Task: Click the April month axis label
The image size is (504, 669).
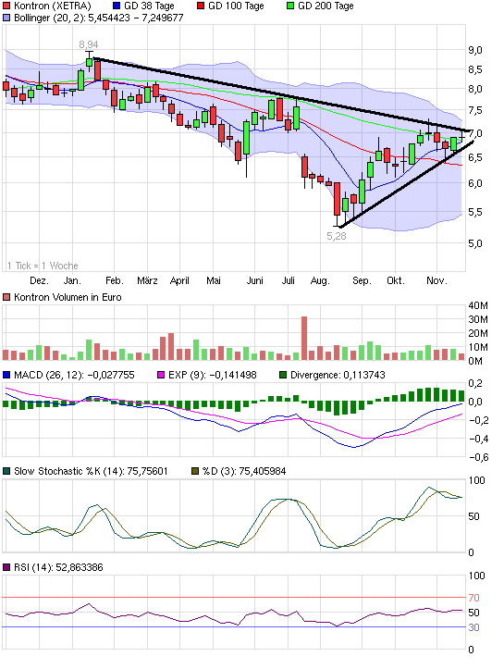Action: [x=179, y=280]
